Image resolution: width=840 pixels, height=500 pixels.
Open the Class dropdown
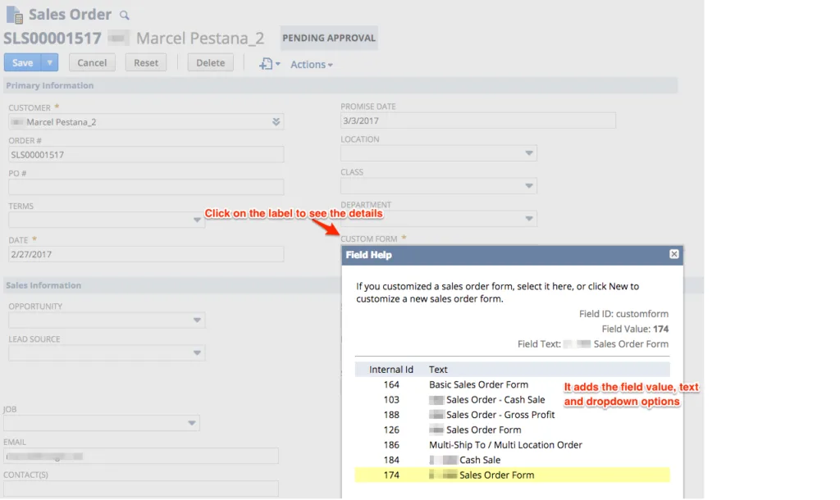tap(439, 186)
